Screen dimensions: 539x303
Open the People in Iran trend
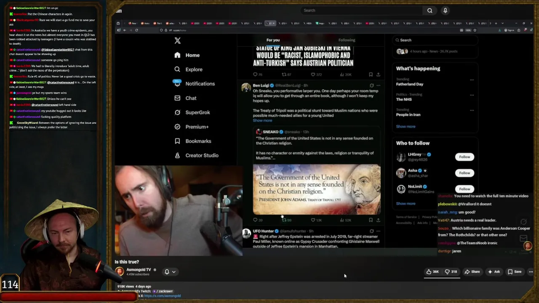pos(408,114)
